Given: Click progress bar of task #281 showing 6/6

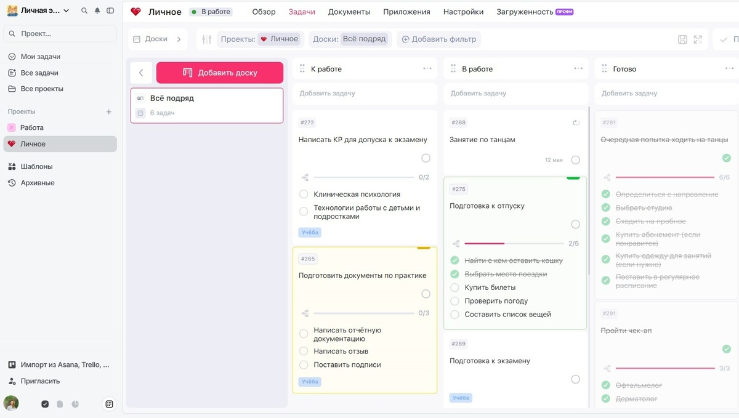Looking at the screenshot, I should 665,177.
